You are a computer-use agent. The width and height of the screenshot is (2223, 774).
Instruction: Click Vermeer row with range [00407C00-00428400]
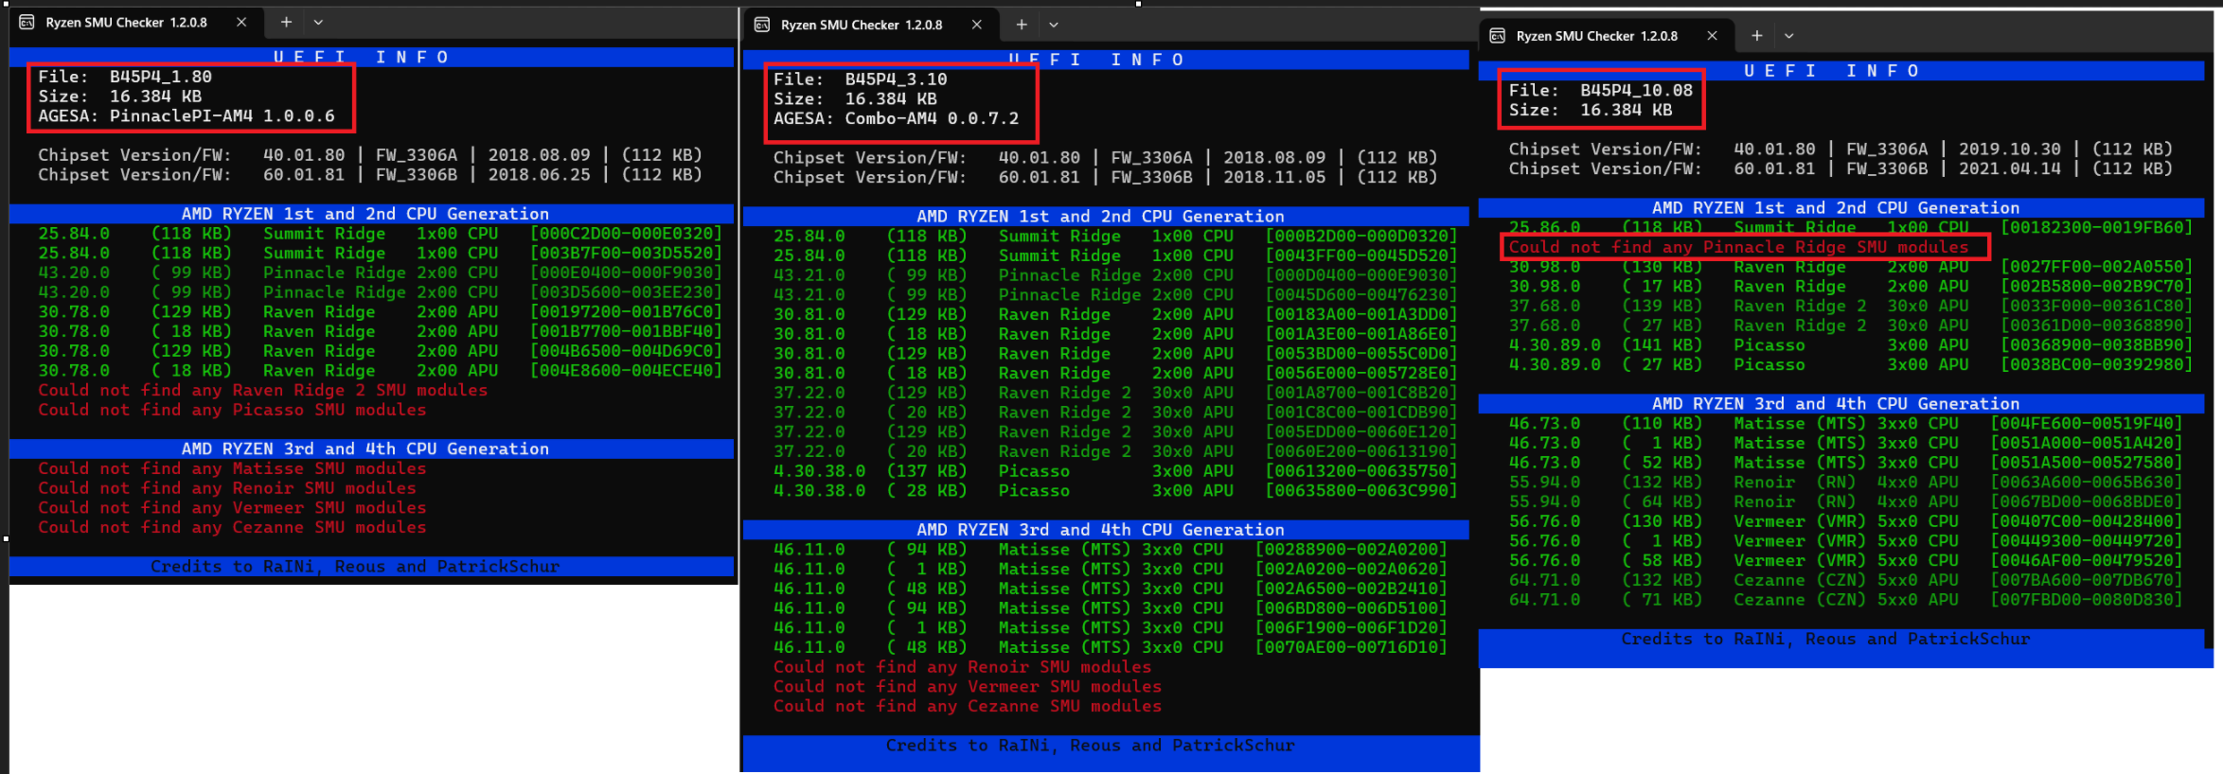[1845, 522]
